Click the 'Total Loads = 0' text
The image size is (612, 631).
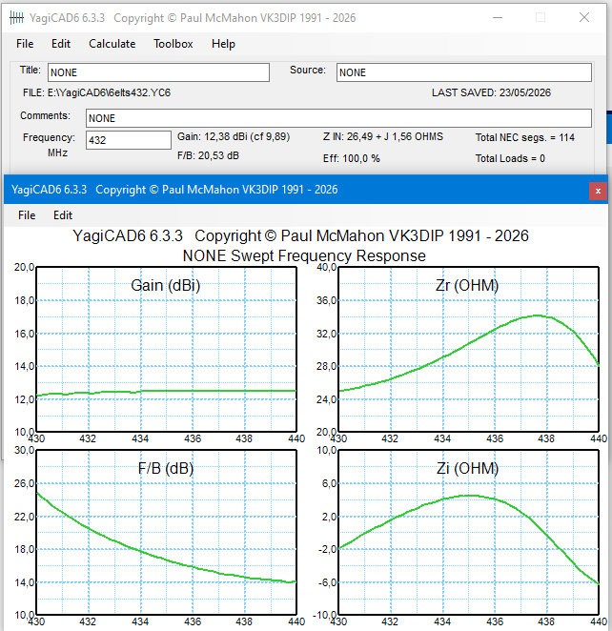pos(510,158)
